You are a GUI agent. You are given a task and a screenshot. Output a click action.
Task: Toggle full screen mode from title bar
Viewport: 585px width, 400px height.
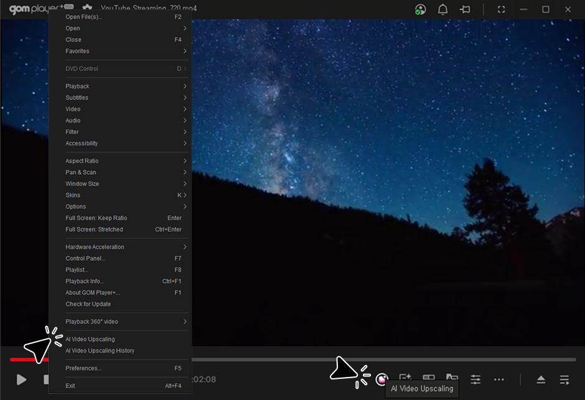[x=502, y=9]
